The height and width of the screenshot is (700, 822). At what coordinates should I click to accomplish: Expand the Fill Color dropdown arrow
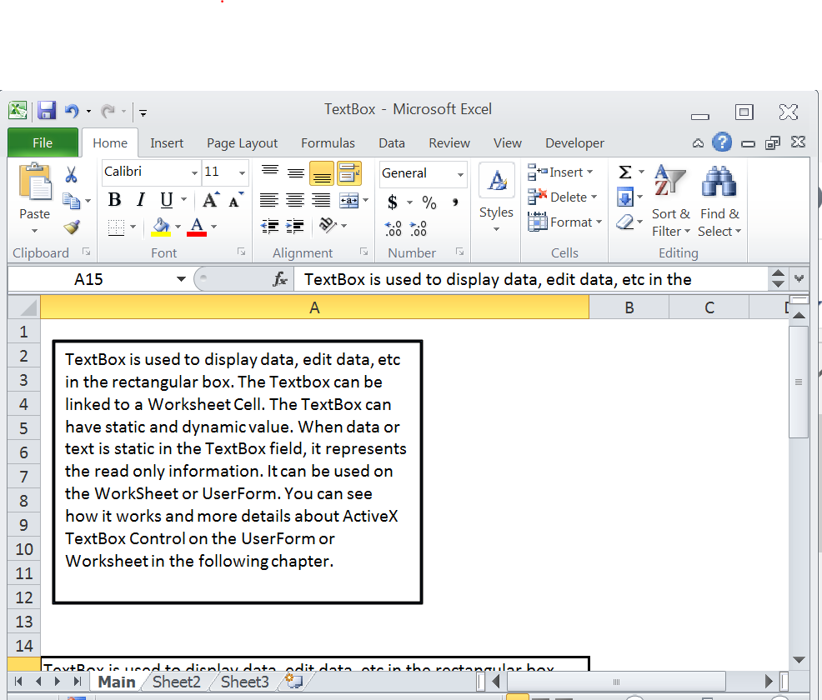[x=177, y=227]
